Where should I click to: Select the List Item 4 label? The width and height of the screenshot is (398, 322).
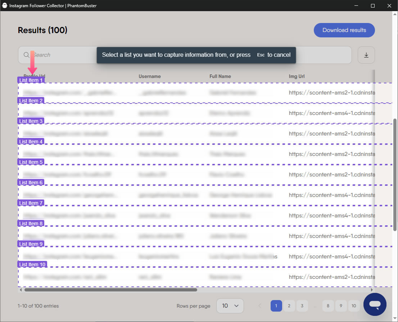(31, 142)
